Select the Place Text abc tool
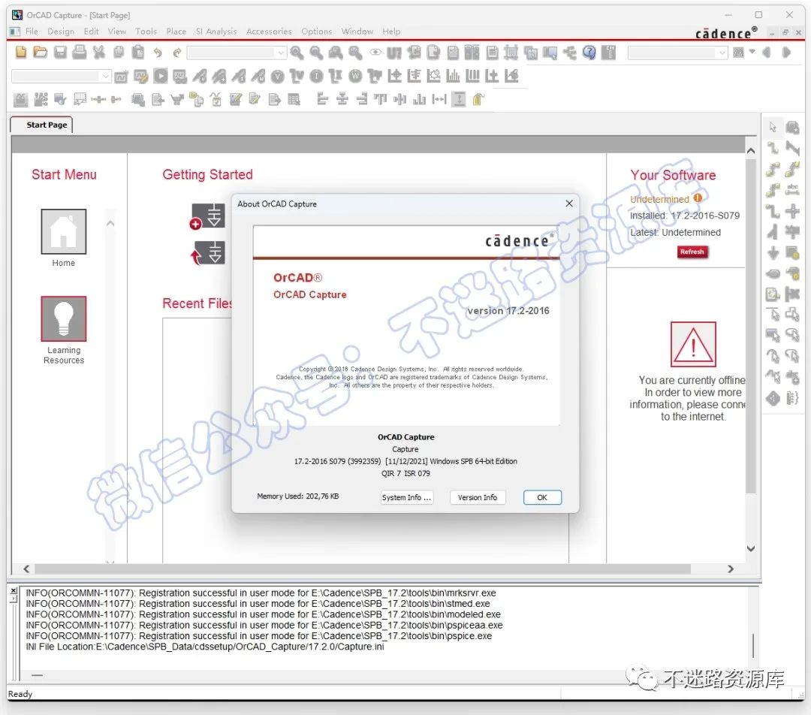 pyautogui.click(x=792, y=189)
